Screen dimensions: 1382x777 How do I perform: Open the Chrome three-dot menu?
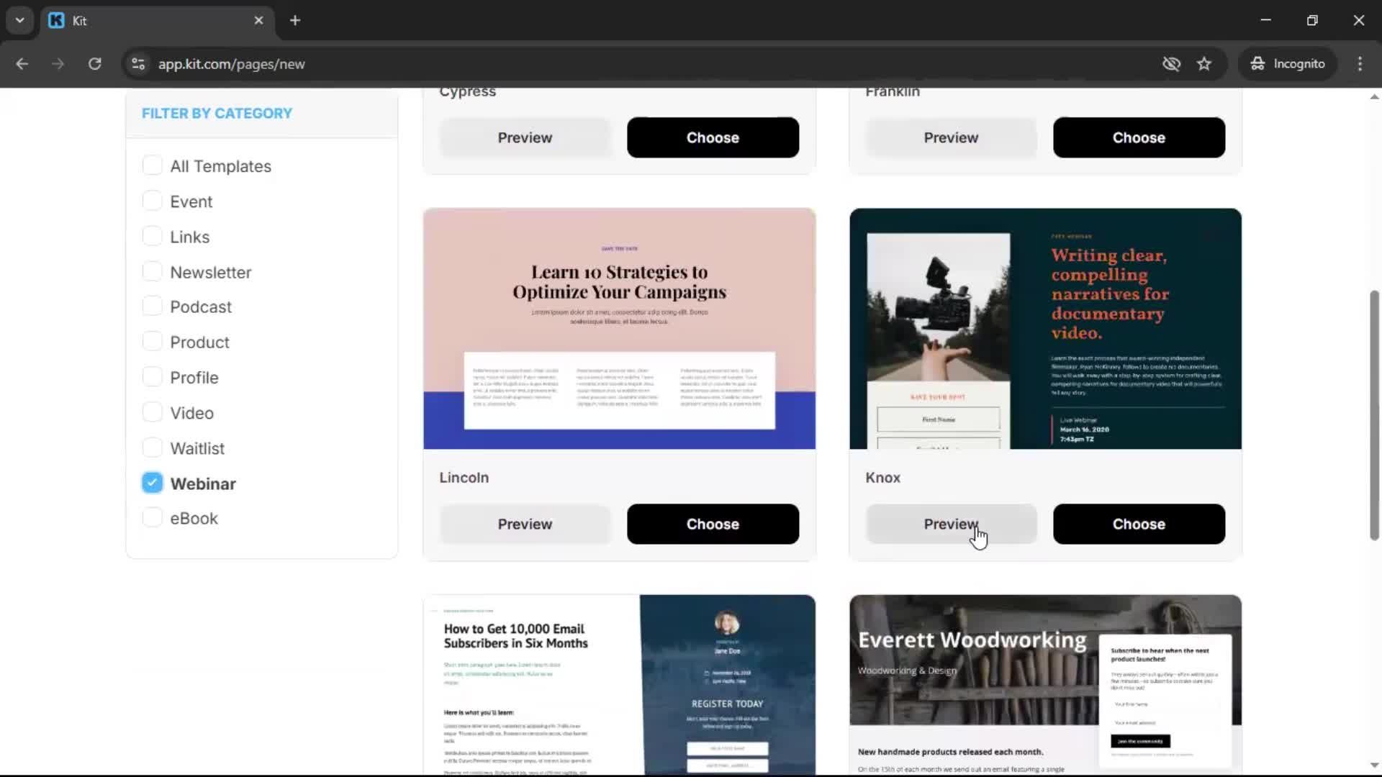(x=1360, y=63)
